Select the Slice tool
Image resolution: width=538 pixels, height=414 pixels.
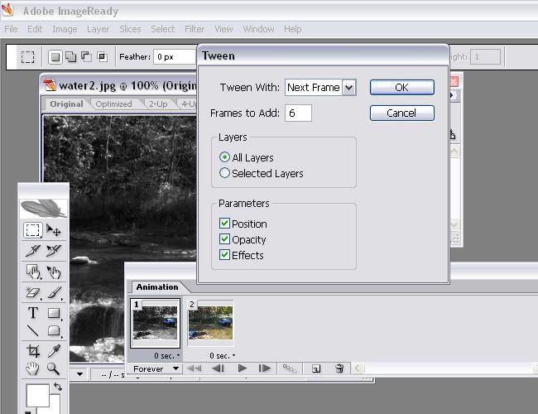tap(32, 251)
